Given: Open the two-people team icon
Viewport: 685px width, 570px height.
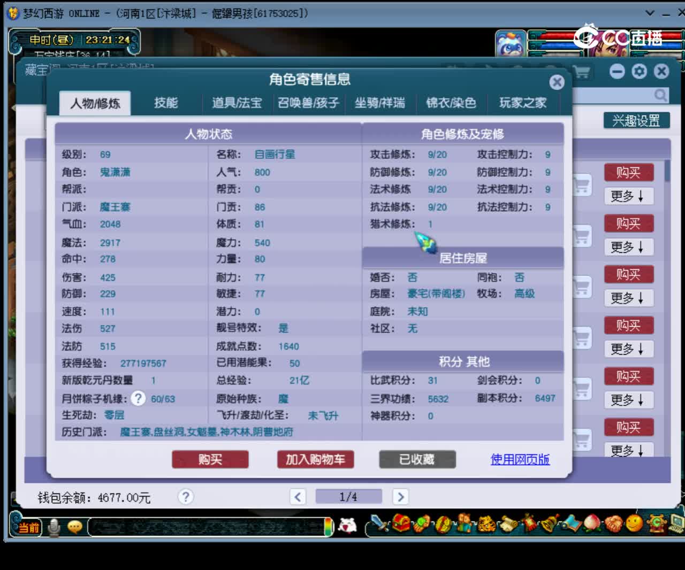Looking at the screenshot, I should (x=463, y=524).
